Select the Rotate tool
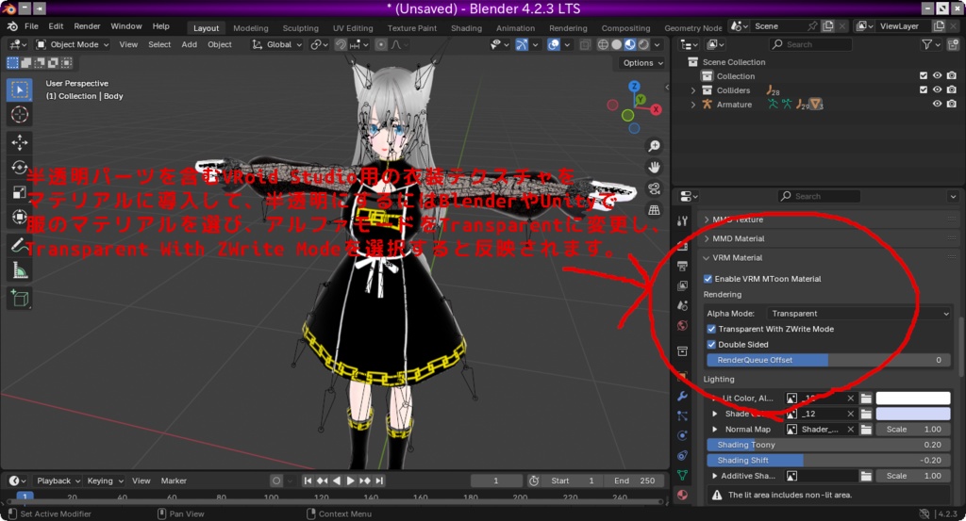This screenshot has width=966, height=521. 20,168
